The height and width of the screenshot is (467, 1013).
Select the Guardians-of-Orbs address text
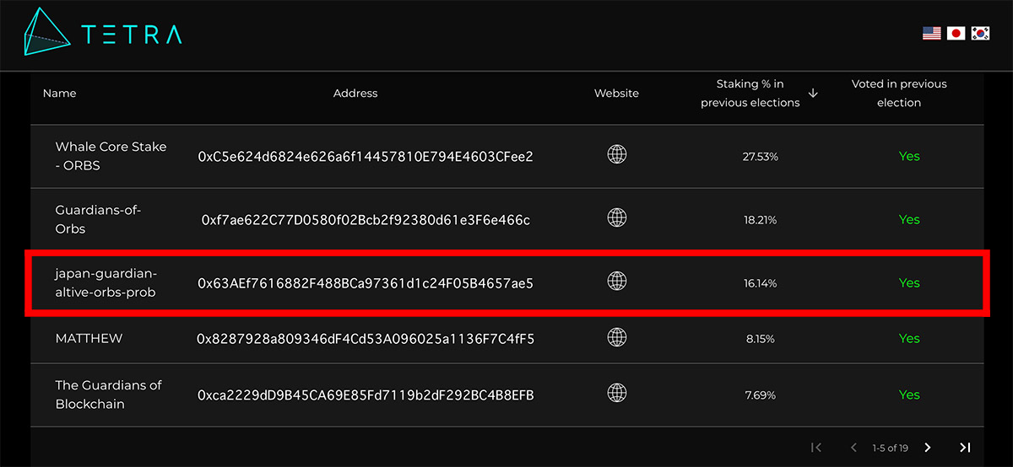366,220
